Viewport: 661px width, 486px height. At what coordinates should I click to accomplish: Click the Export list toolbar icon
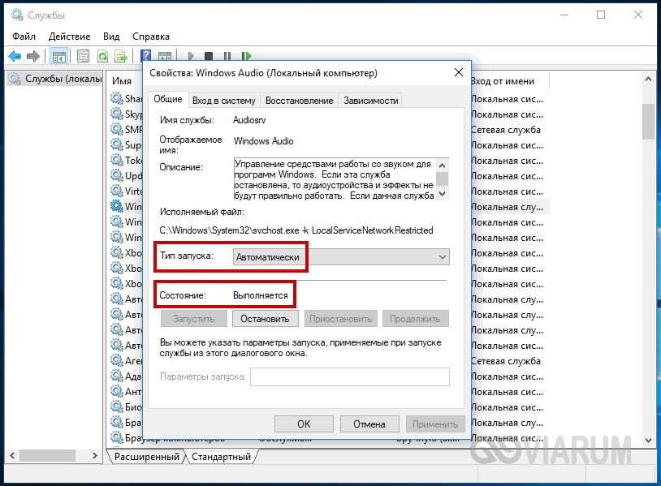(x=121, y=56)
